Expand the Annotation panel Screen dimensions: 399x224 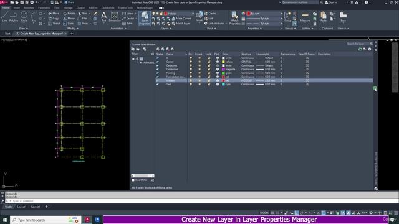118,29
